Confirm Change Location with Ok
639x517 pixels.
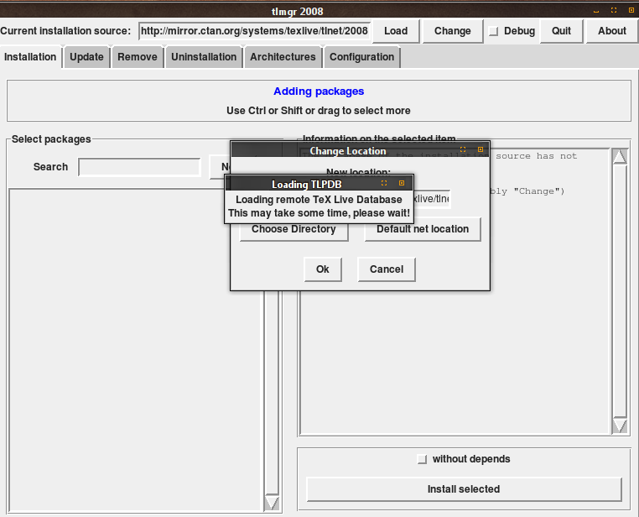pyautogui.click(x=323, y=269)
